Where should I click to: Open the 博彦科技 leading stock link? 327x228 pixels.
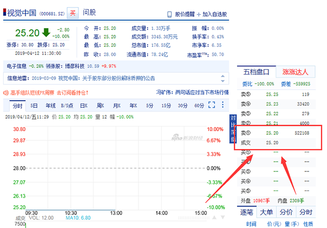(x=73, y=66)
